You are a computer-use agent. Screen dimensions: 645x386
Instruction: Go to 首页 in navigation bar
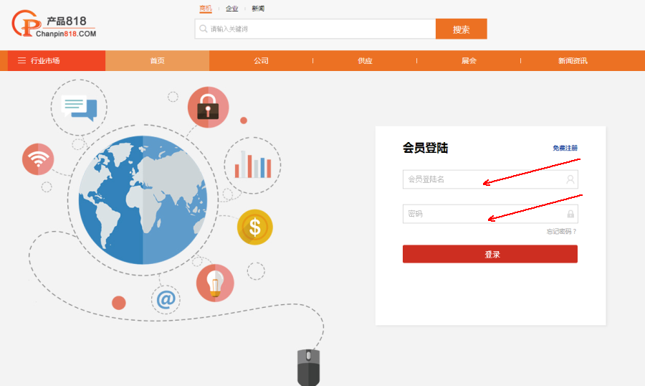[x=157, y=61]
